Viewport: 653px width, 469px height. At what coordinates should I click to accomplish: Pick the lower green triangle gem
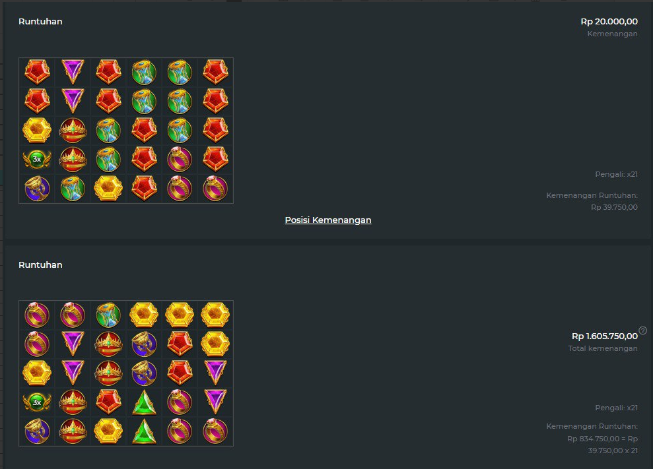(x=144, y=431)
